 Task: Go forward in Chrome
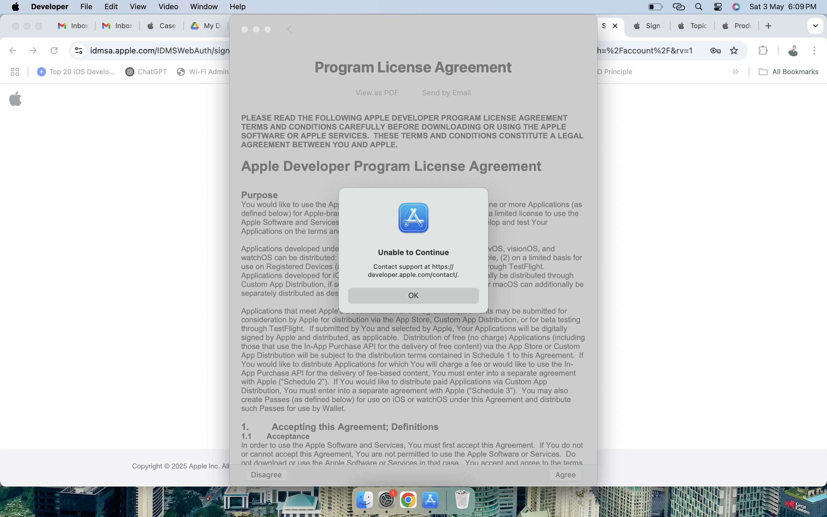tap(33, 51)
